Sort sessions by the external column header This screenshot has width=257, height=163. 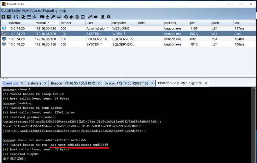point(21,23)
